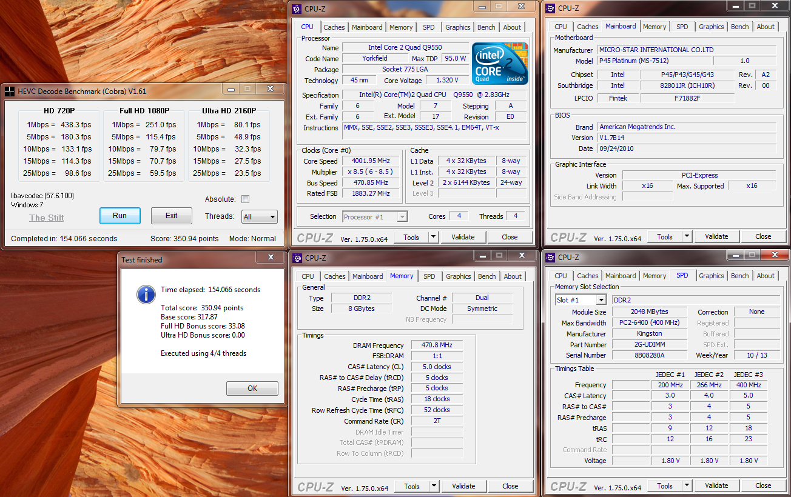791x497 pixels.
Task: Select Ultra HD 2160P 25Mbps result 23.5 fps
Action: pos(247,173)
